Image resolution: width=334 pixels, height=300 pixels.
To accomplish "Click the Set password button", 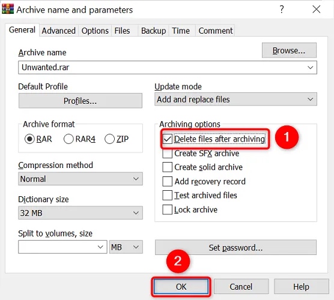I will pyautogui.click(x=235, y=247).
